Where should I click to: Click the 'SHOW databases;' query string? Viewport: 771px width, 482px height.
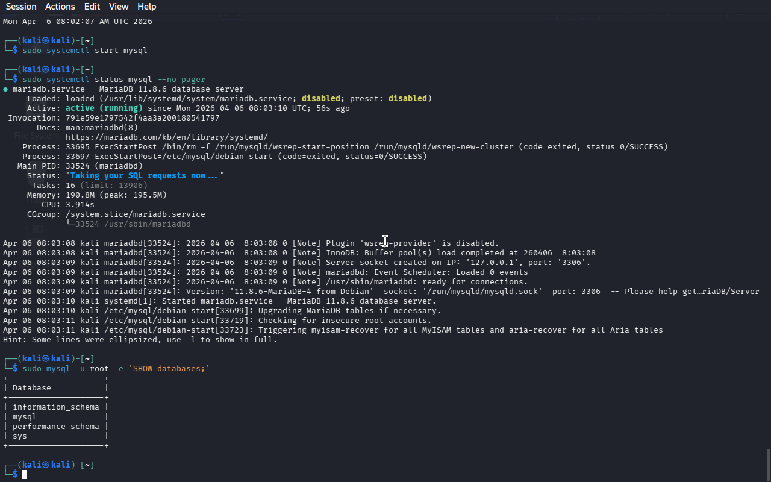point(169,369)
